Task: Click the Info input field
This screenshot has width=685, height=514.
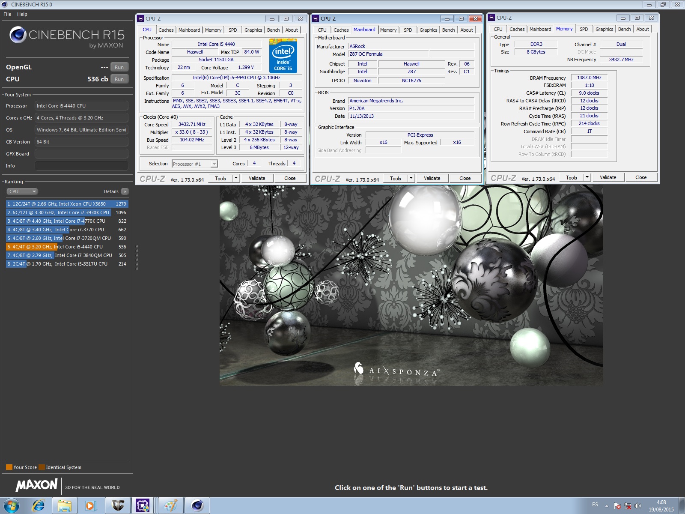Action: point(81,166)
